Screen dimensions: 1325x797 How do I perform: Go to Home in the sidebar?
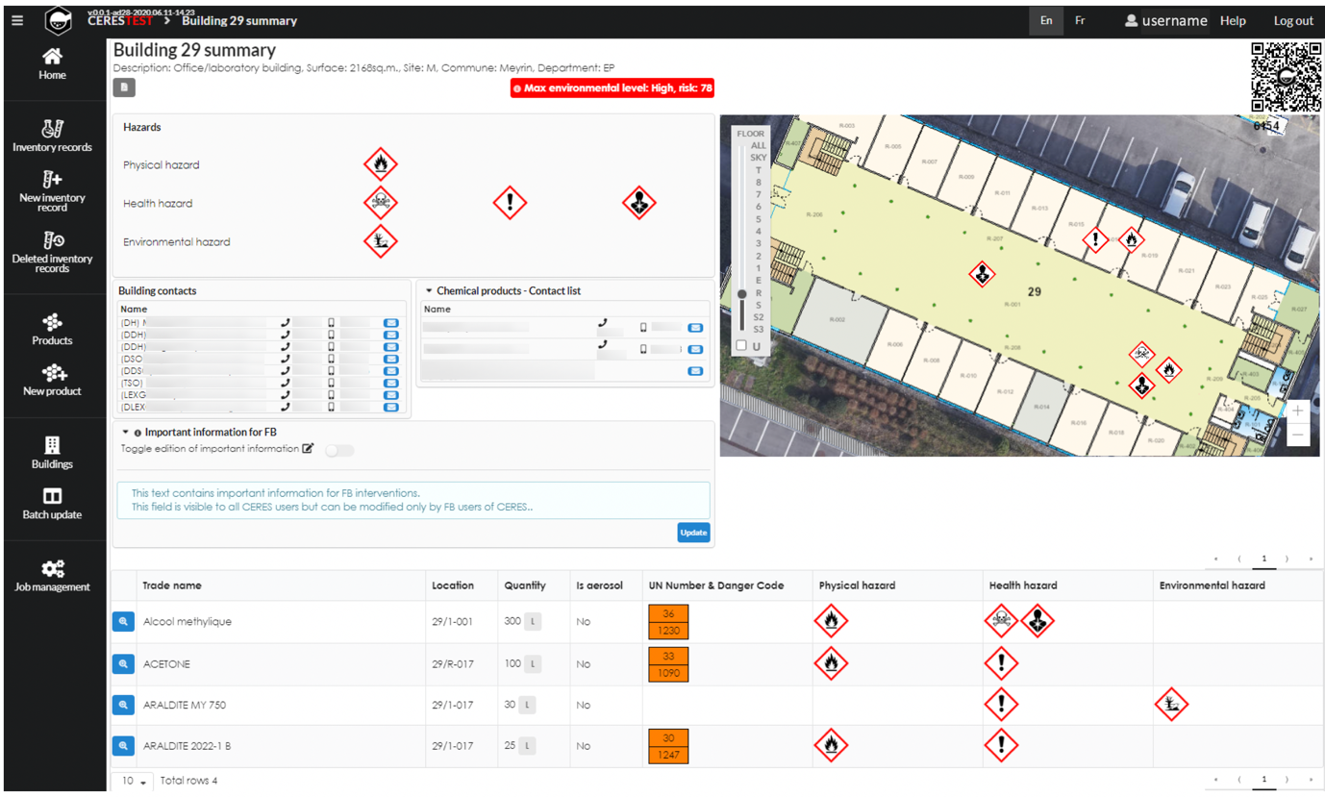[x=53, y=64]
